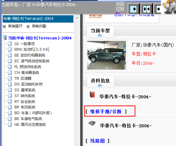Select DS 驱动轴和车桥 entry
Image resolution: width=176 pixels, height=146 pixels.
(29, 84)
